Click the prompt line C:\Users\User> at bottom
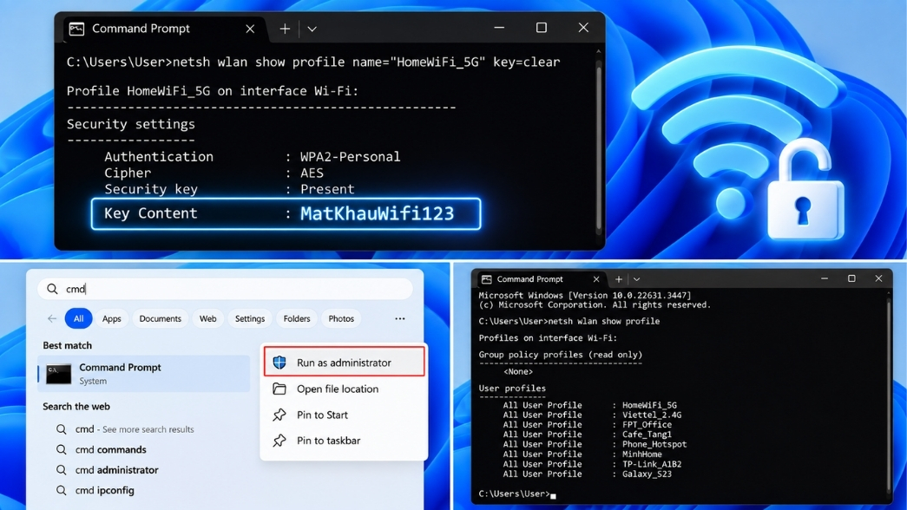907x510 pixels. pos(514,494)
